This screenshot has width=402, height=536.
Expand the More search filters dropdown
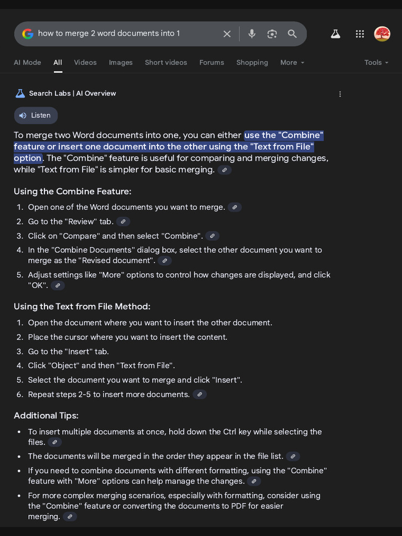click(x=292, y=63)
